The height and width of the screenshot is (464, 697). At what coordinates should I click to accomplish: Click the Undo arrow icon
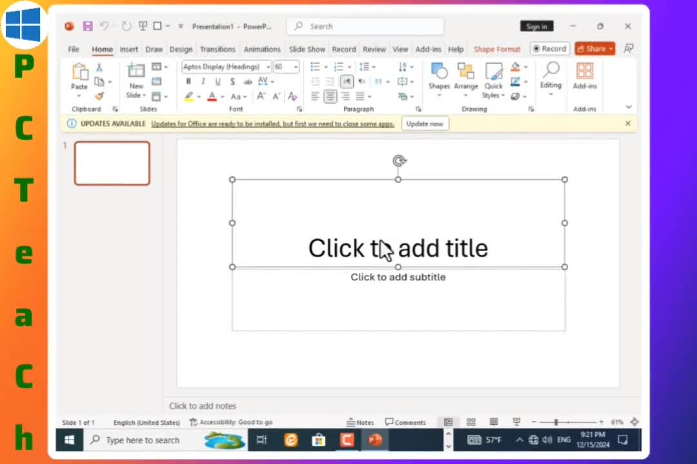pyautogui.click(x=103, y=26)
